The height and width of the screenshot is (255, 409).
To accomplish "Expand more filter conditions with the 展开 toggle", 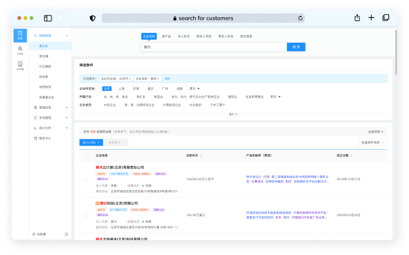I will 233,114.
